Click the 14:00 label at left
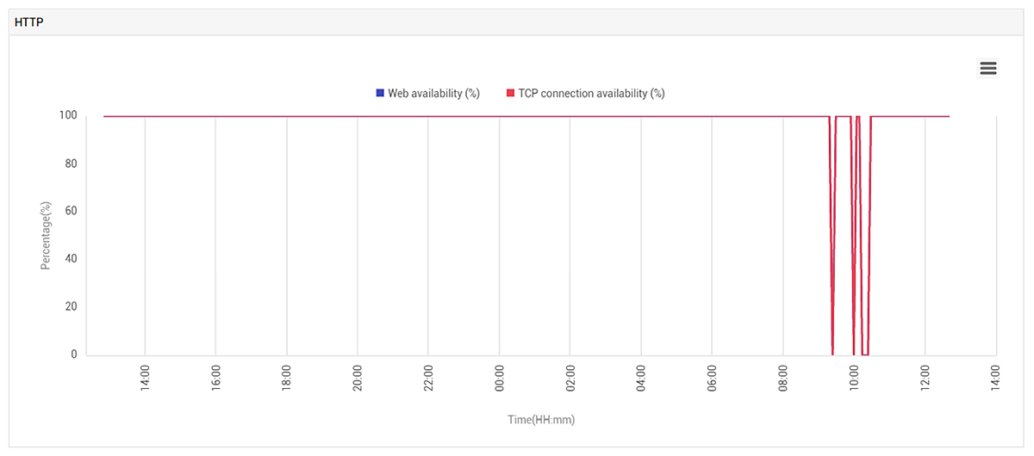 145,378
